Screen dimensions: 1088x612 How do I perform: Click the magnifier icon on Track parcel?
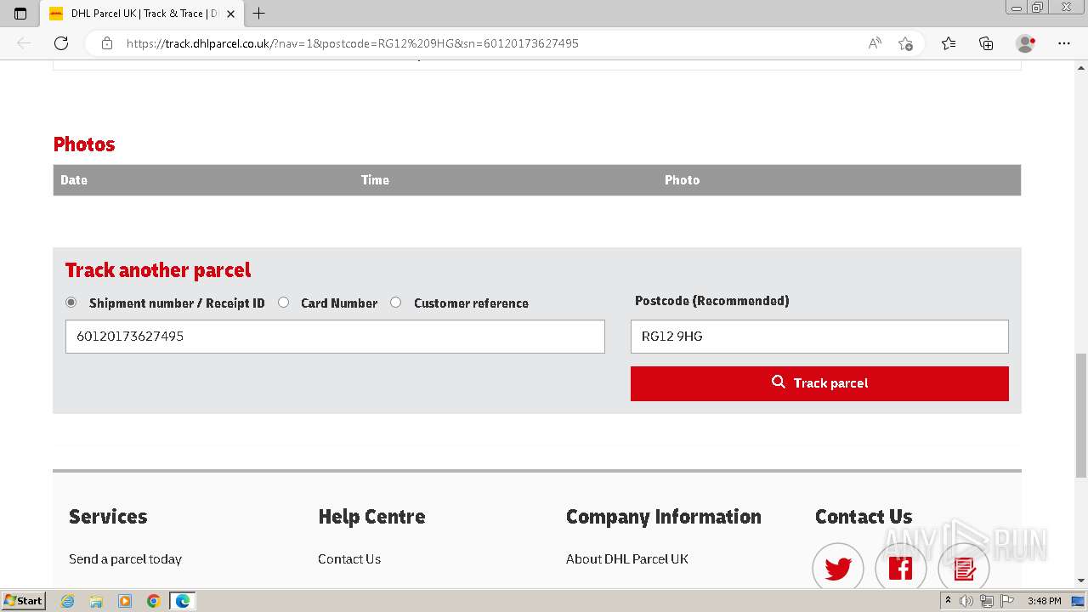[778, 382]
